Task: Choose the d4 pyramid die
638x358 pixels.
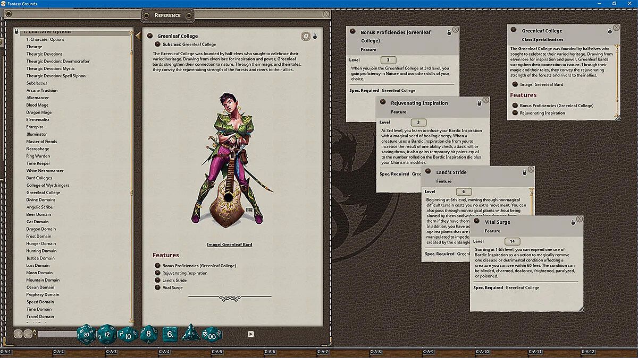Action: (191, 334)
